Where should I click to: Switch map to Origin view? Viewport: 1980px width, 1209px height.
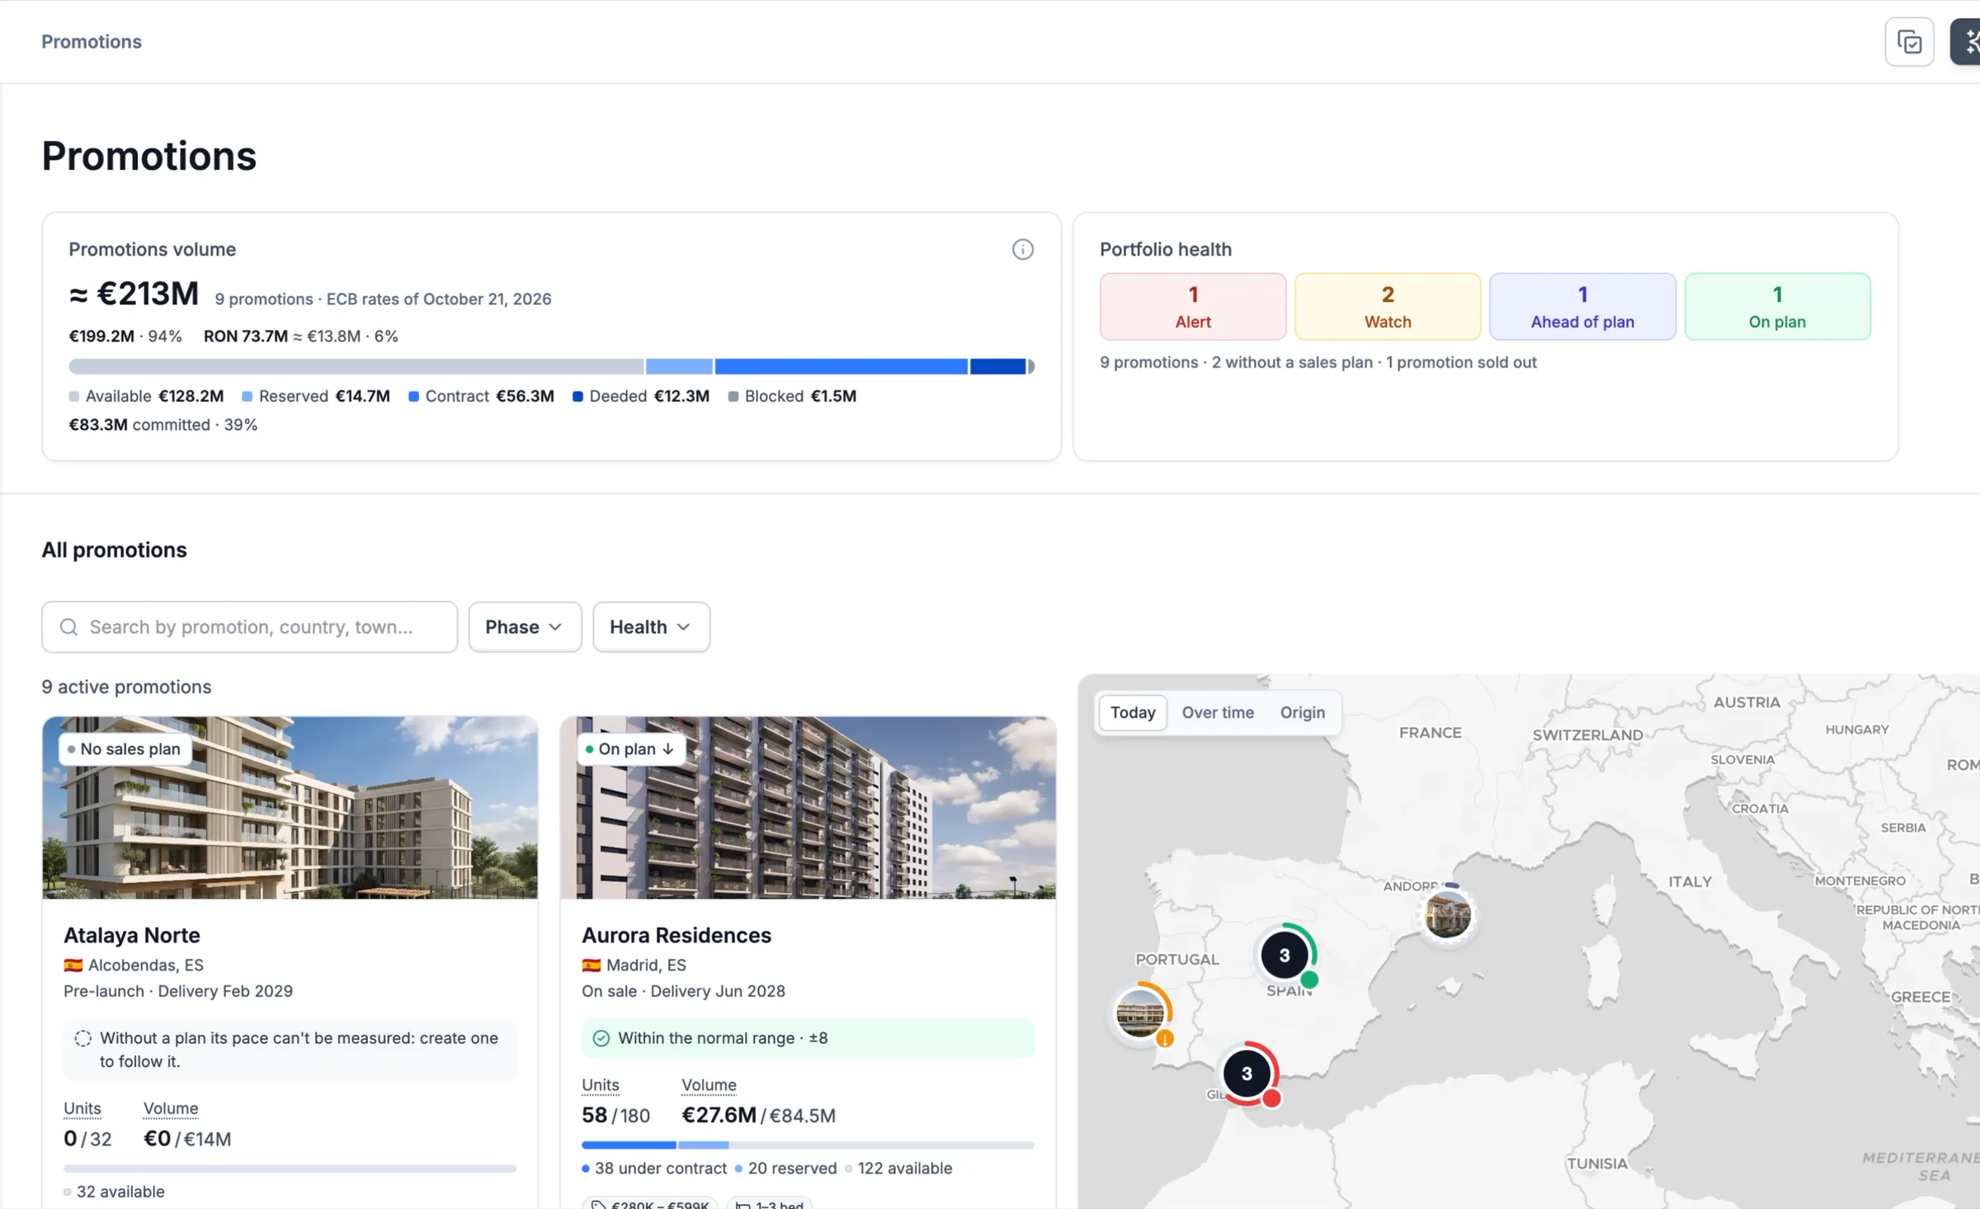point(1303,712)
